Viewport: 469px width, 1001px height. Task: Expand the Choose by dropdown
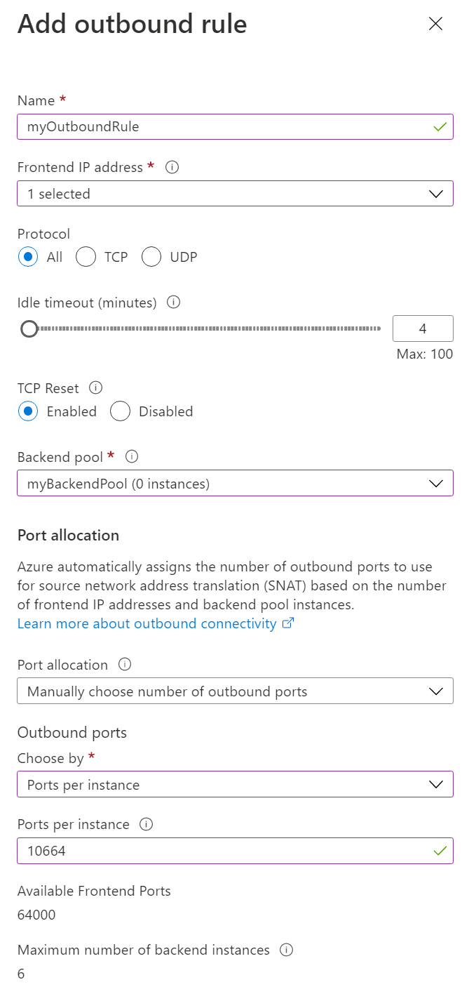pos(235,784)
